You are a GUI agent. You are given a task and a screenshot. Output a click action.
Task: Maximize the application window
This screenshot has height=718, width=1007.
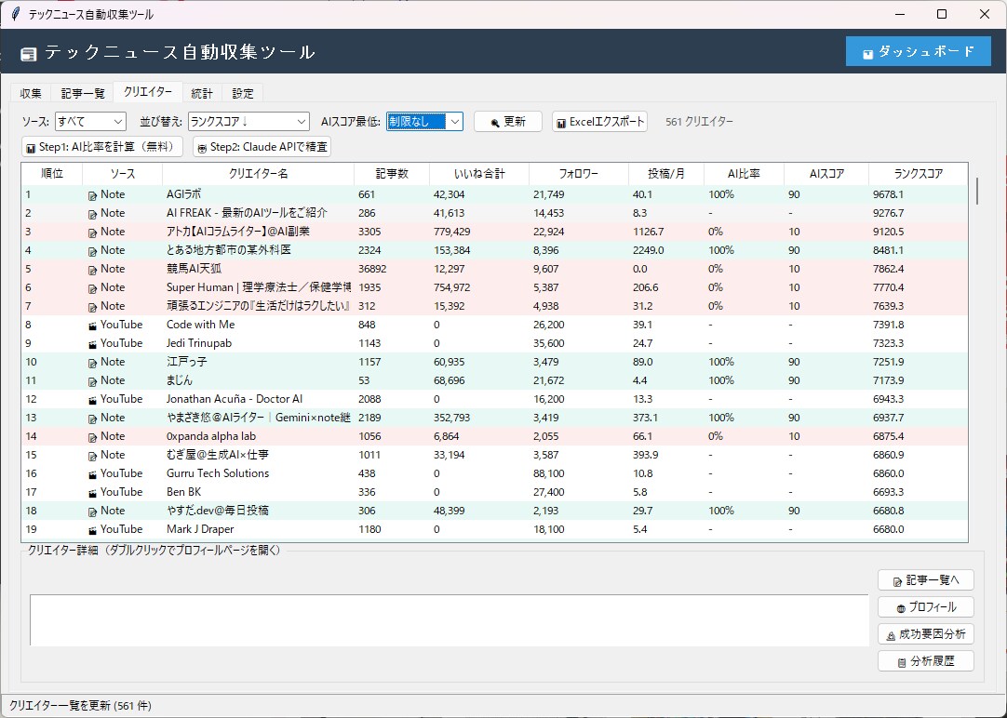pos(942,14)
